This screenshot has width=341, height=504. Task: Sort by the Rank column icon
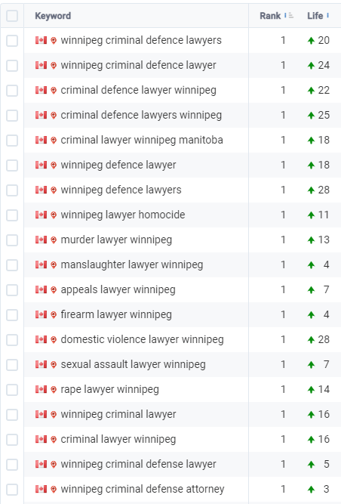coord(290,15)
